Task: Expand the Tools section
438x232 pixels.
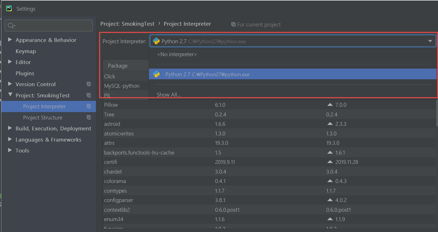Action: coord(10,150)
